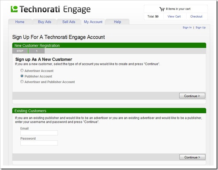
Task: Click the Checkout link
Action: click(x=196, y=16)
